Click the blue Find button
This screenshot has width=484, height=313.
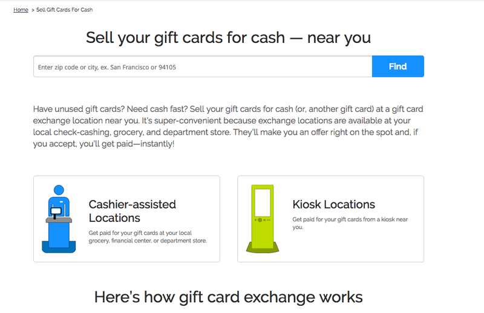tap(398, 66)
